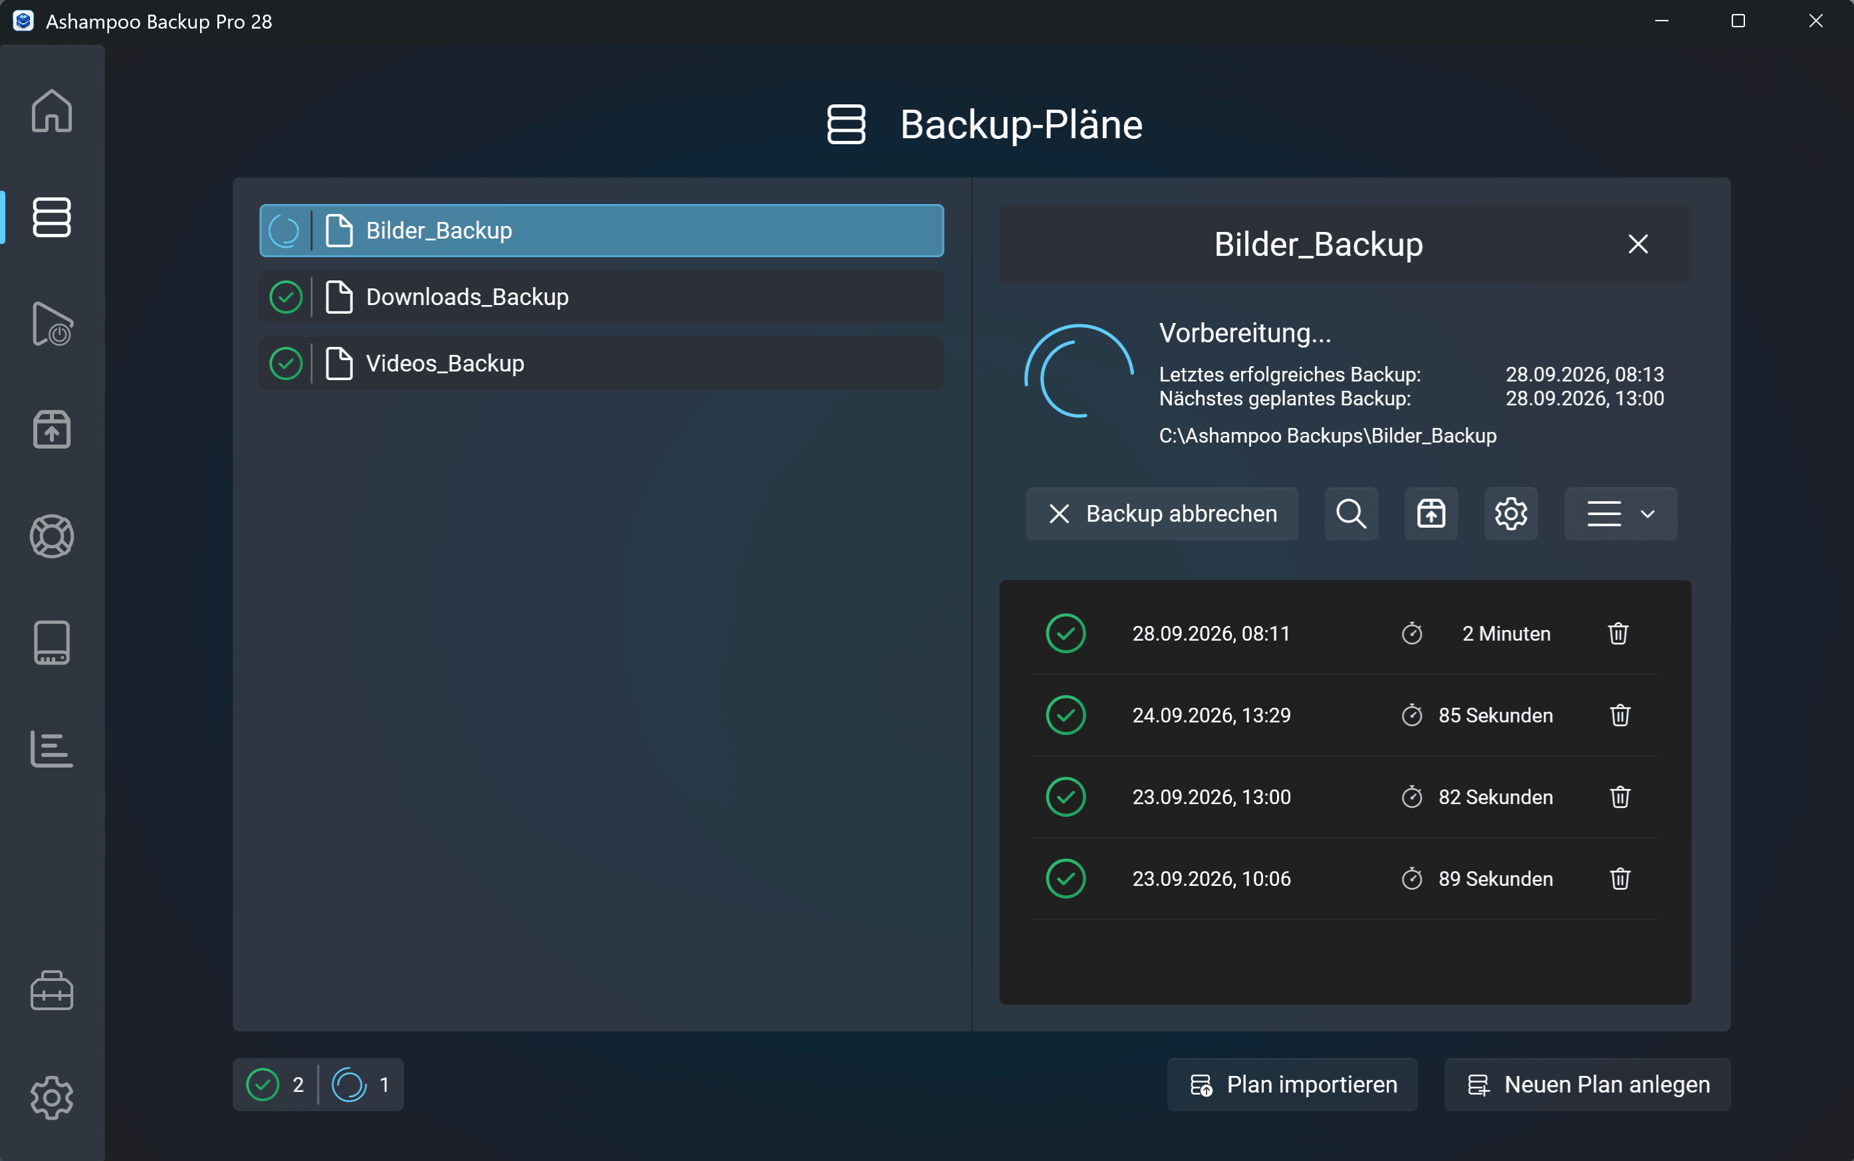Click the magnifier search button for Bilder_Backup

tap(1351, 514)
